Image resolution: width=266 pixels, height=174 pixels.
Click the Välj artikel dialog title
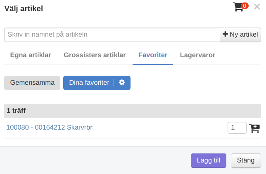pyautogui.click(x=24, y=8)
